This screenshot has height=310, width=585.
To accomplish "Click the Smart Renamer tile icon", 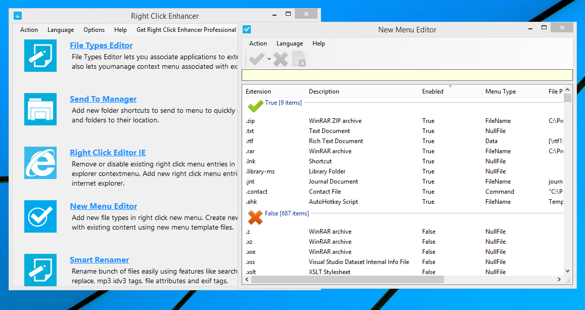I will (x=40, y=270).
